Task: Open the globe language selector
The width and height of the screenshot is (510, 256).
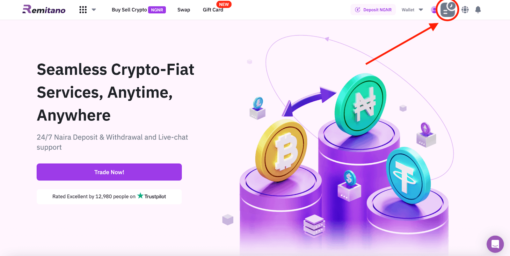Action: pyautogui.click(x=465, y=10)
